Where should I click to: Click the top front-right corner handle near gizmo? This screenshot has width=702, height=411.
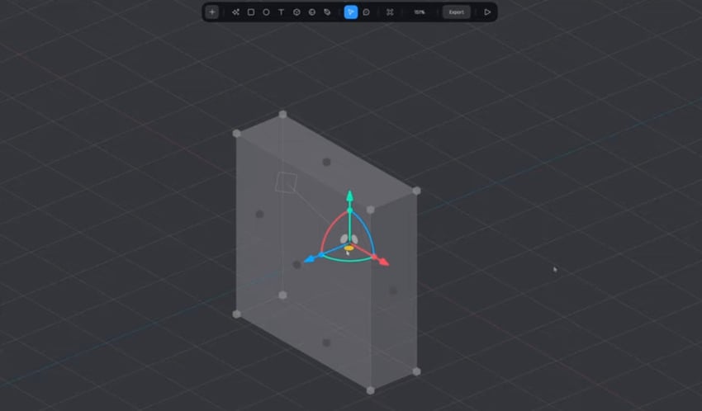pos(370,210)
